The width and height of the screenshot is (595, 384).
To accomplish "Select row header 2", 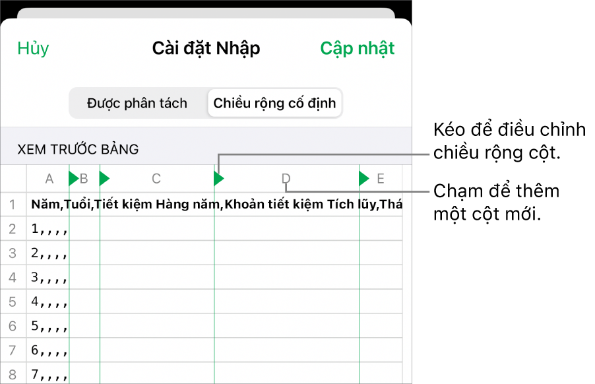I will click(13, 229).
